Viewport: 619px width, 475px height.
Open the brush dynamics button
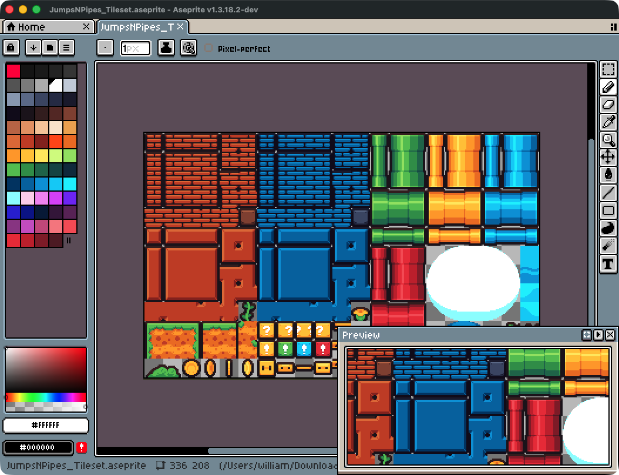coord(189,48)
